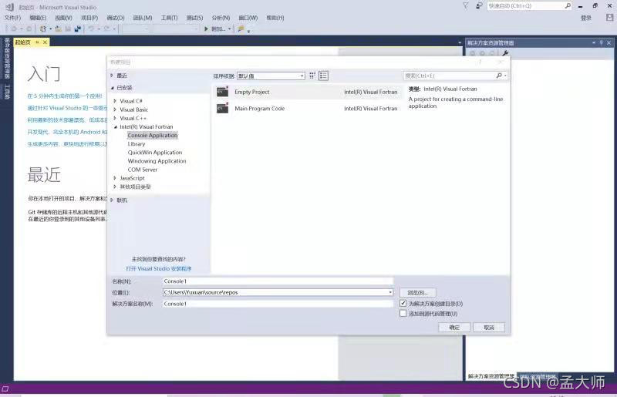The width and height of the screenshot is (617, 397).
Task: Open the attach debug target dropdown arrow
Action: (229, 29)
